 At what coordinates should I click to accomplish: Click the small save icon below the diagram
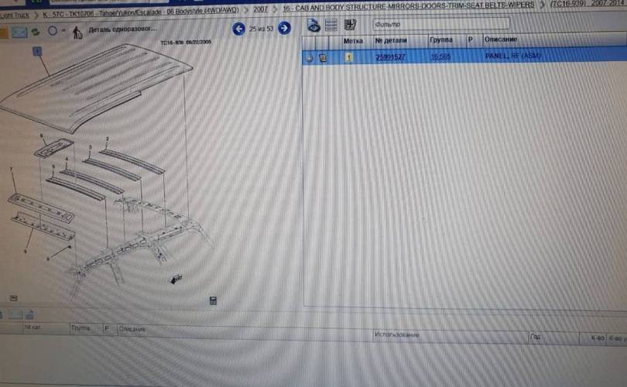click(x=213, y=300)
